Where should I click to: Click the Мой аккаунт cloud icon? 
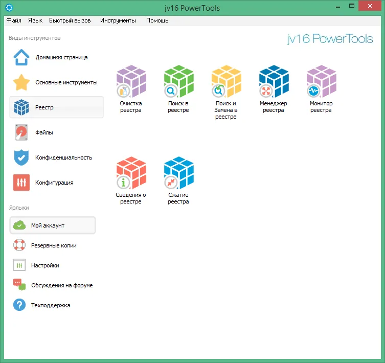(19, 225)
